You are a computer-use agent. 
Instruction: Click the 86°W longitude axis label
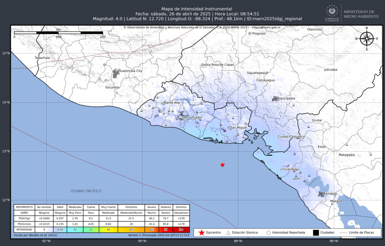point(334,241)
